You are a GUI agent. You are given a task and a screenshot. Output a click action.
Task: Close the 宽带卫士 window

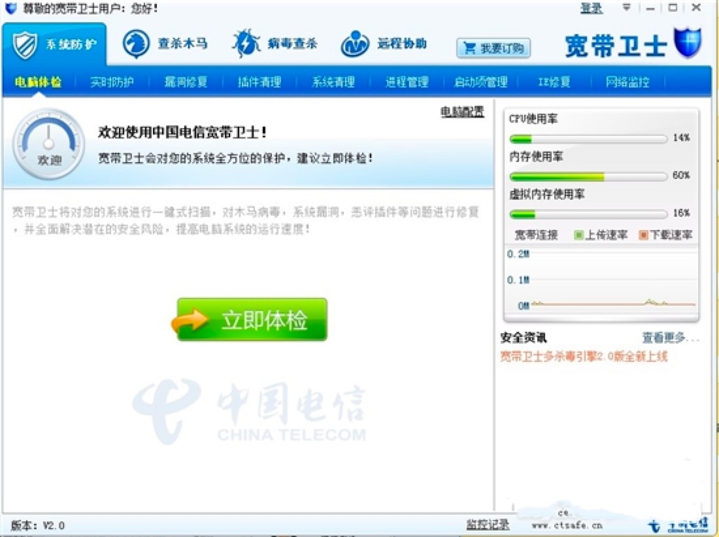(696, 7)
